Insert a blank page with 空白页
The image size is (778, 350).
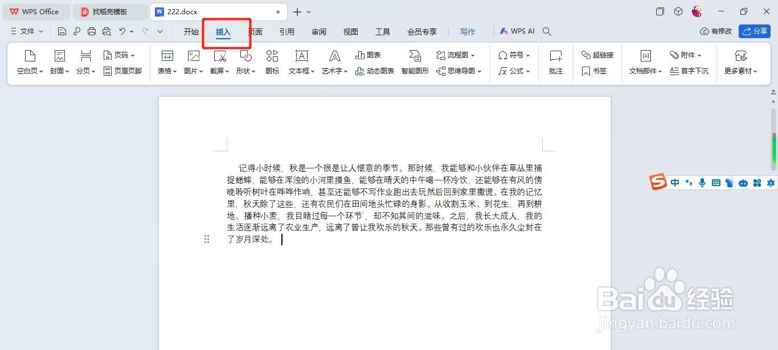(x=29, y=61)
